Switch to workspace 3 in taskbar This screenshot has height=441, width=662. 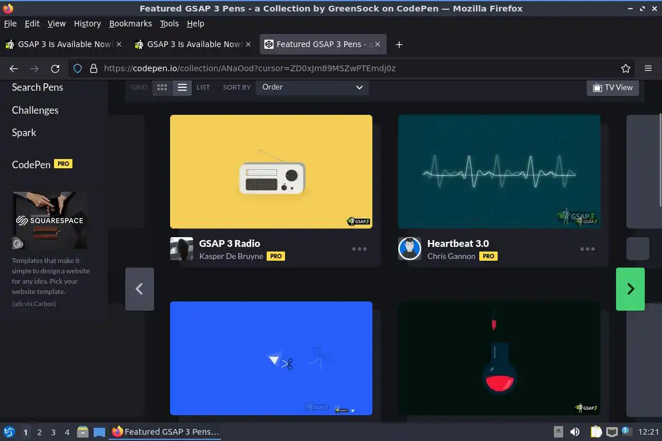click(x=53, y=432)
